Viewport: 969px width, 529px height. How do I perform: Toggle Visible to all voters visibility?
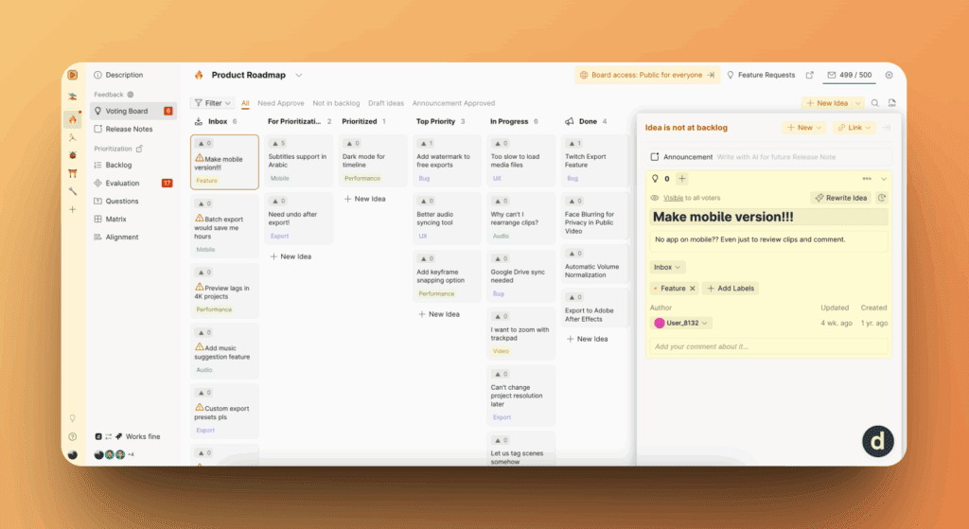click(672, 198)
